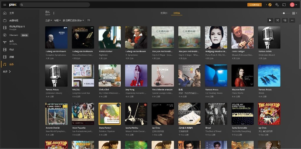Open the sort by date added dropdown
The height and width of the screenshot is (149, 301).
point(73,20)
